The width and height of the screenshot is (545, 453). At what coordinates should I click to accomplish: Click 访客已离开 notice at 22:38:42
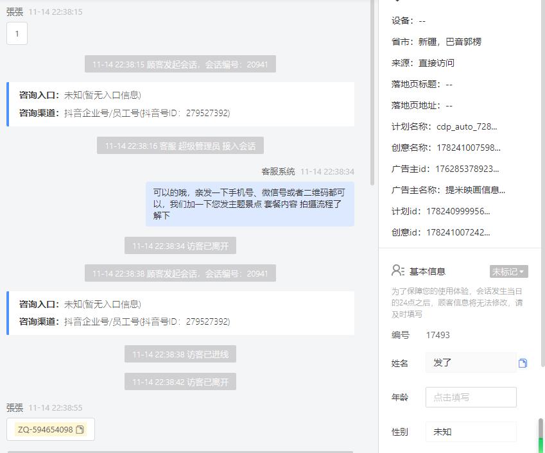tap(180, 382)
